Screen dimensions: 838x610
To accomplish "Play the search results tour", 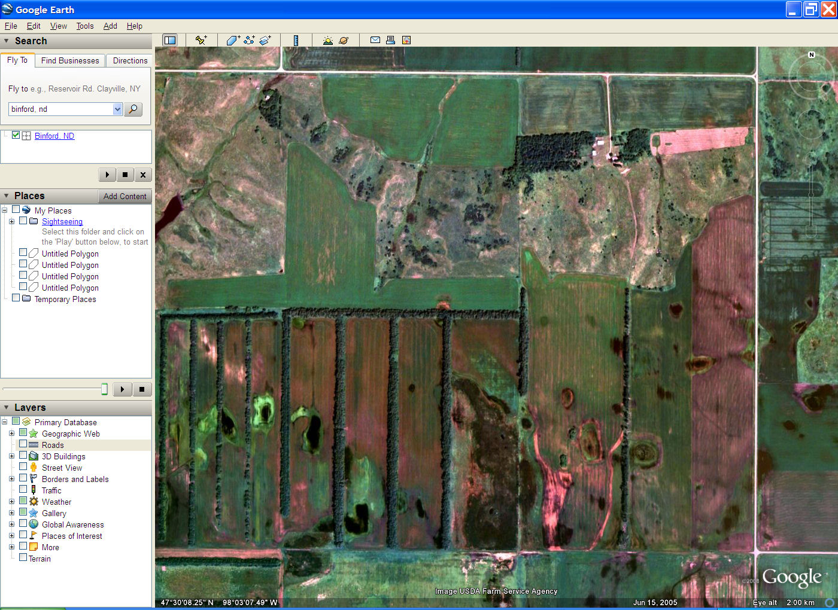I will pyautogui.click(x=107, y=175).
